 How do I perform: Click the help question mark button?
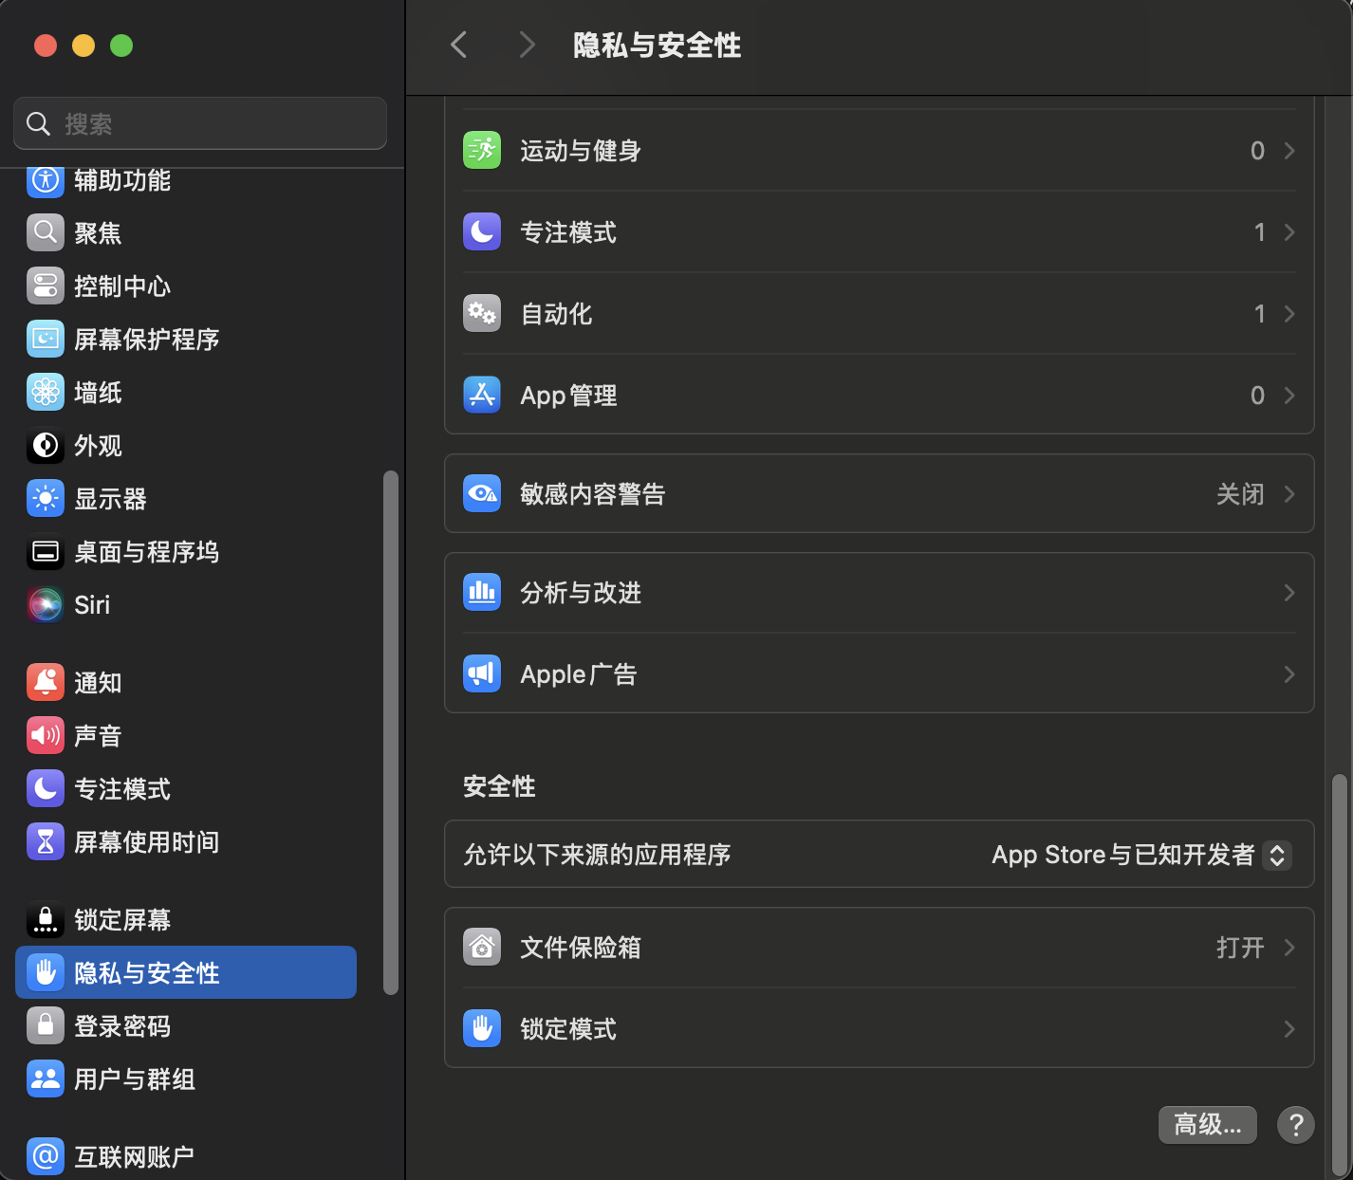tap(1295, 1125)
